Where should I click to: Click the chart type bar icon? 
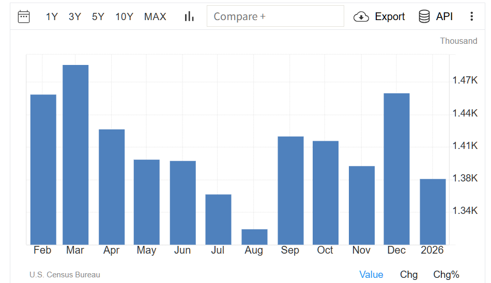(189, 16)
